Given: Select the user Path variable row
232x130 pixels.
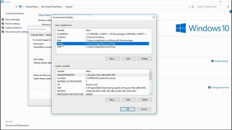Looking at the screenshot, I should pyautogui.click(x=103, y=40).
